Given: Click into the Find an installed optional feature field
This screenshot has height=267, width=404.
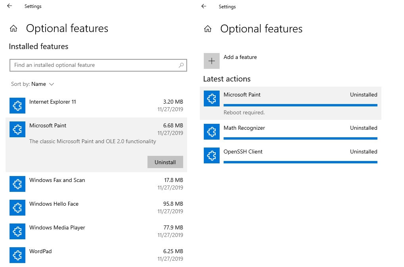Looking at the screenshot, I should coord(98,65).
